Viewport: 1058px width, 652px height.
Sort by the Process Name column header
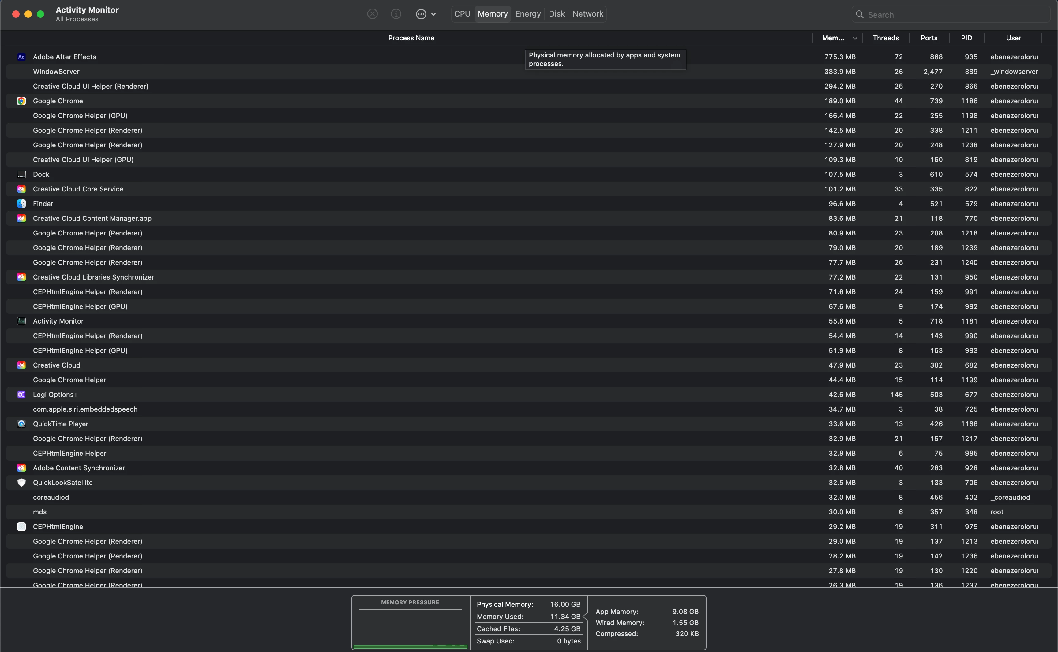(411, 38)
